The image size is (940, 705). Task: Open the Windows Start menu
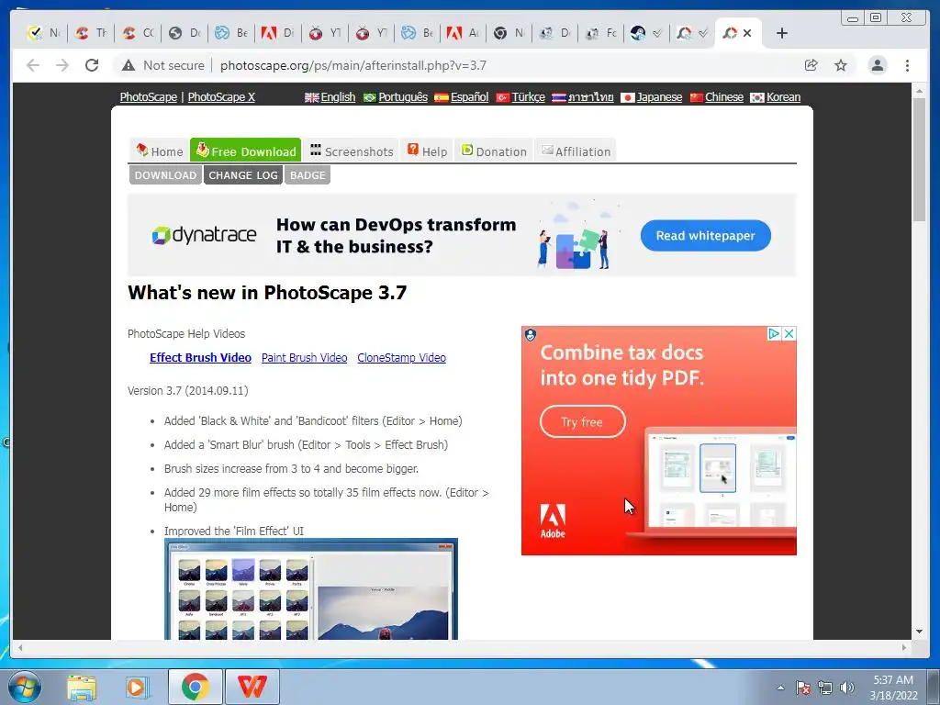(x=25, y=687)
